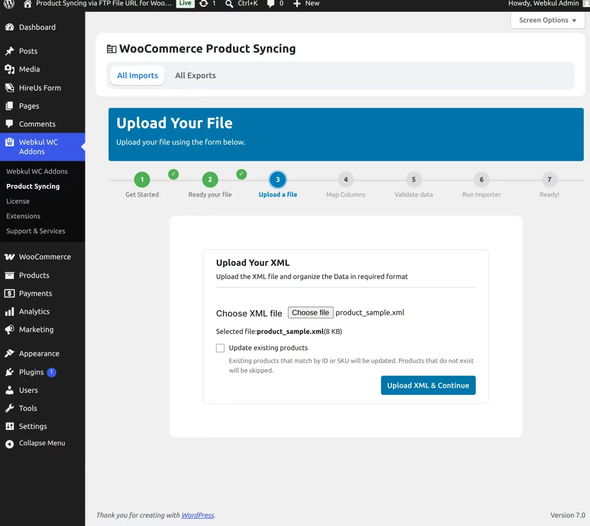Viewport: 590px width, 526px height.
Task: Click the Analytics bar chart icon
Action: (x=10, y=311)
